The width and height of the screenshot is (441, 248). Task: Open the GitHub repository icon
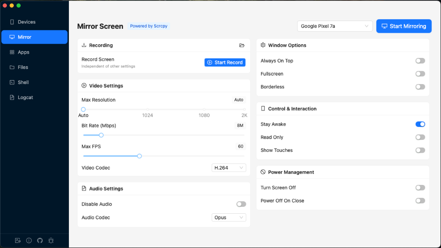[x=40, y=241]
